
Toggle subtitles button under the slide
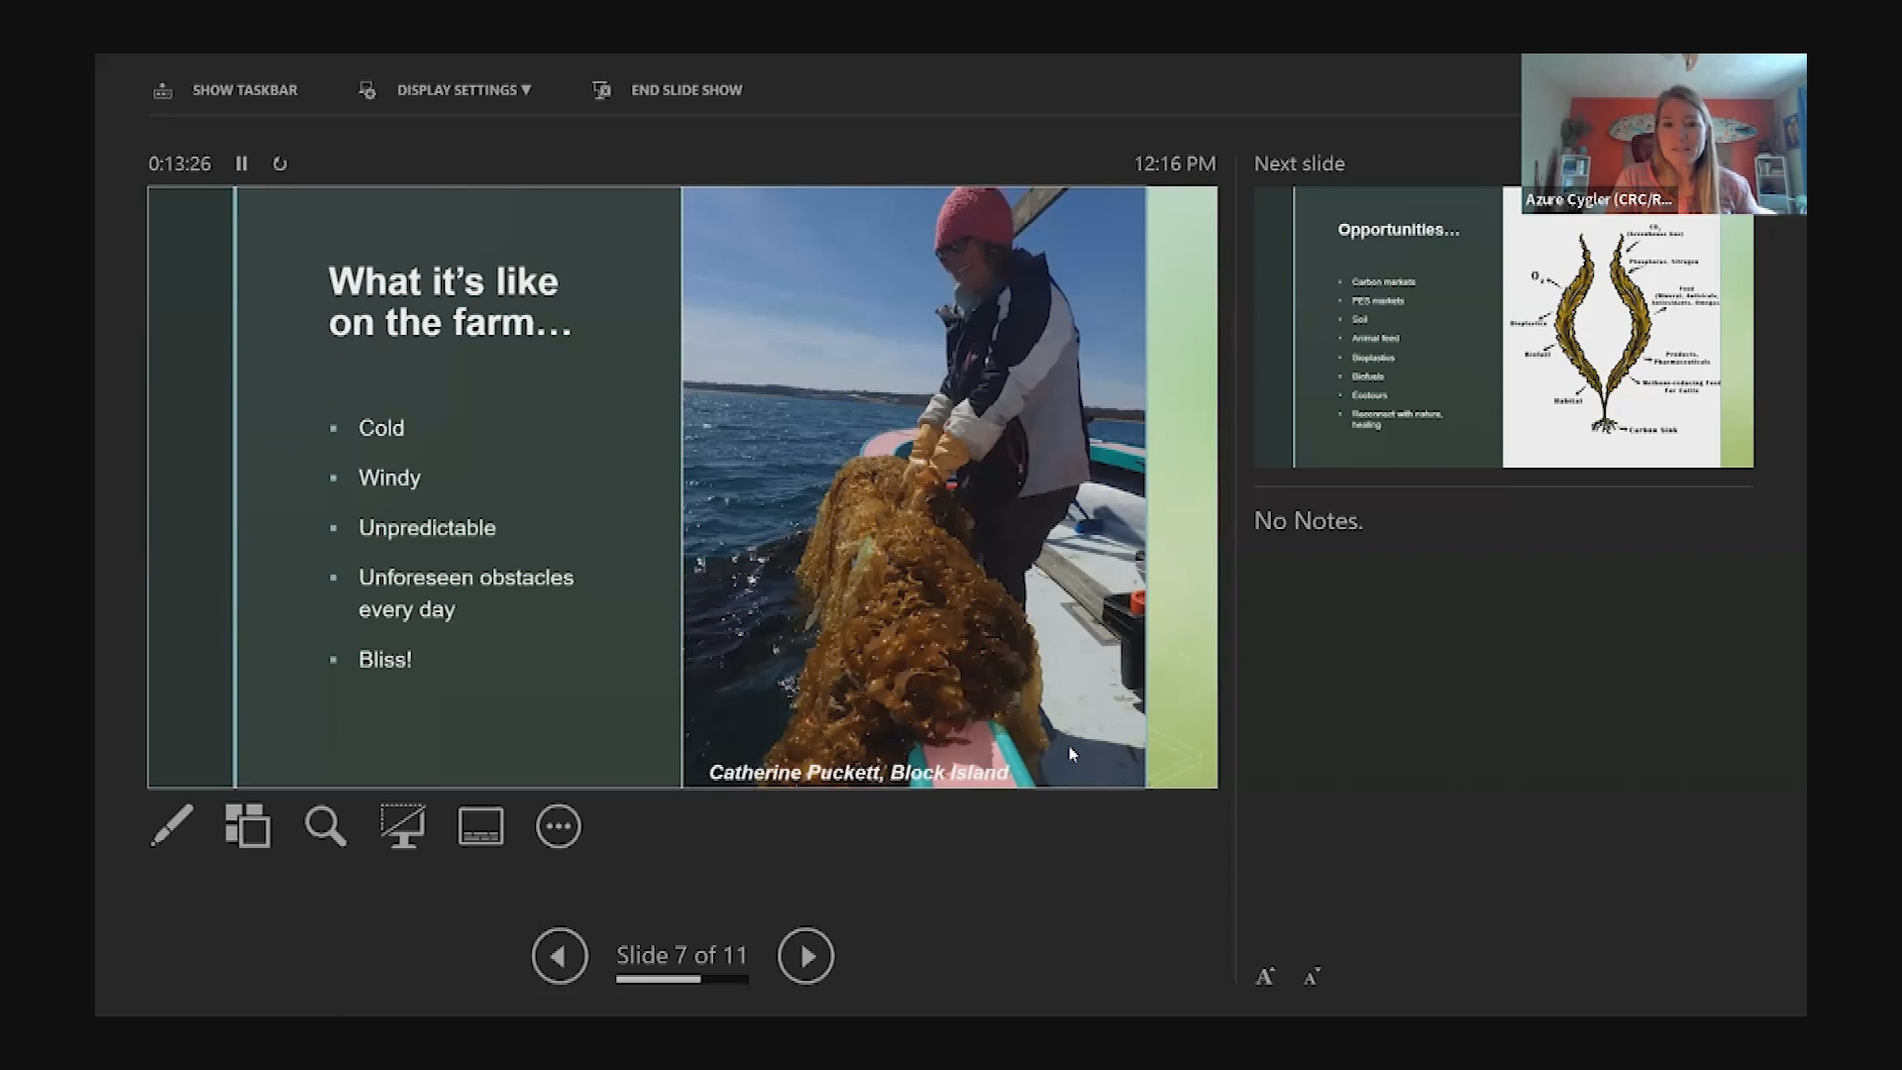pyautogui.click(x=480, y=826)
